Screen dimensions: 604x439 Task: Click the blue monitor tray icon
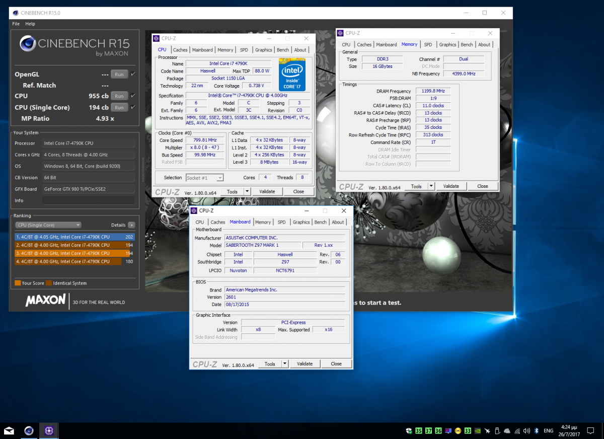click(448, 431)
